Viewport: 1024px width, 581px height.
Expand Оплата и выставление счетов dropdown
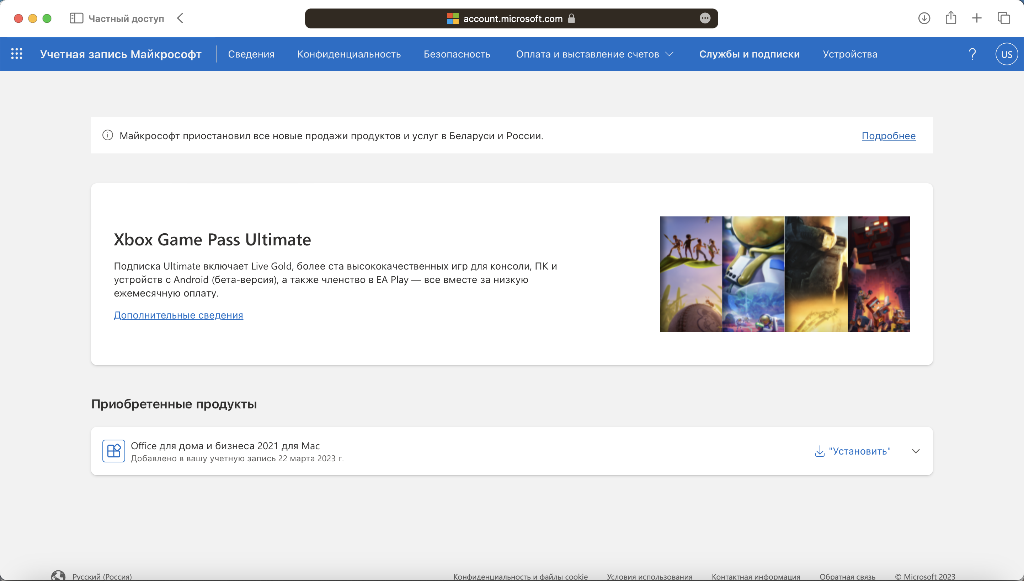(594, 54)
